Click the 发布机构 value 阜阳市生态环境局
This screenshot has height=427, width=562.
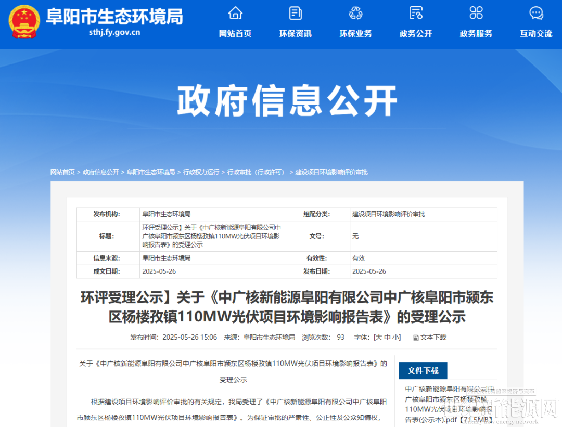pyautogui.click(x=167, y=214)
